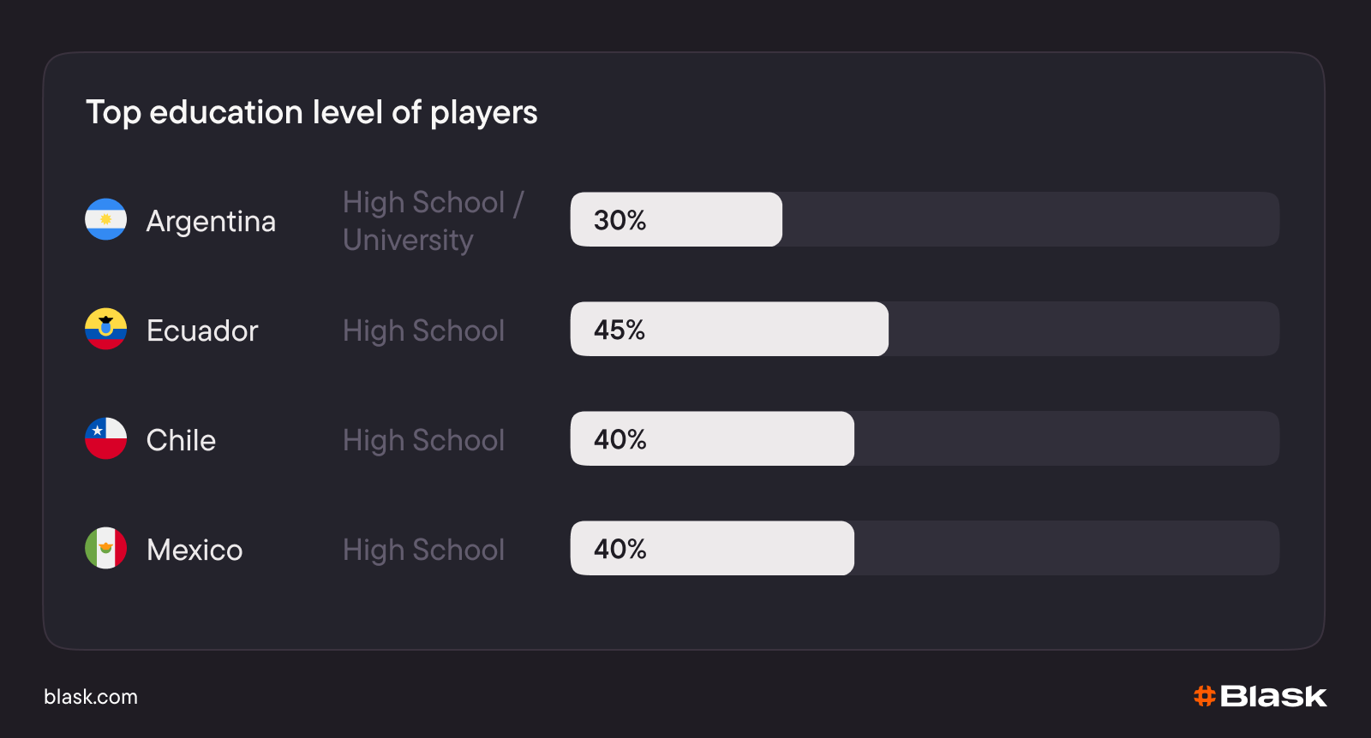Click the Argentina flag icon
The image size is (1371, 738).
105,219
